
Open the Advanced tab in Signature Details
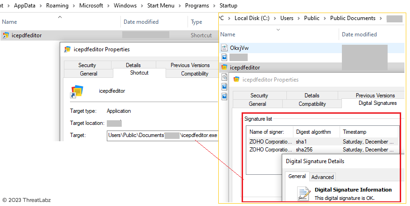pyautogui.click(x=322, y=177)
